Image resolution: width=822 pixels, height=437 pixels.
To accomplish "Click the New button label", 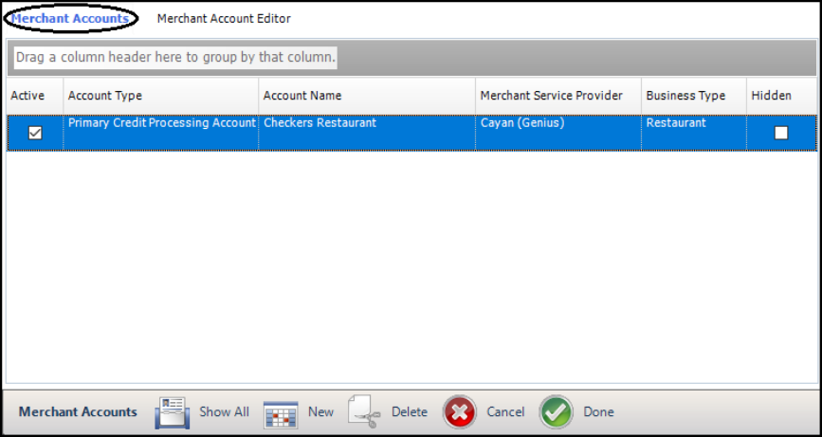I will [x=320, y=411].
